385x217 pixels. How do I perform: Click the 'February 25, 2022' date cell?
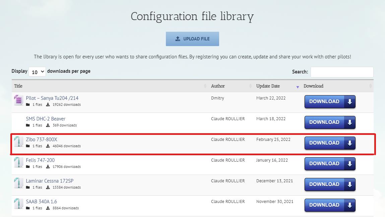[273, 140]
